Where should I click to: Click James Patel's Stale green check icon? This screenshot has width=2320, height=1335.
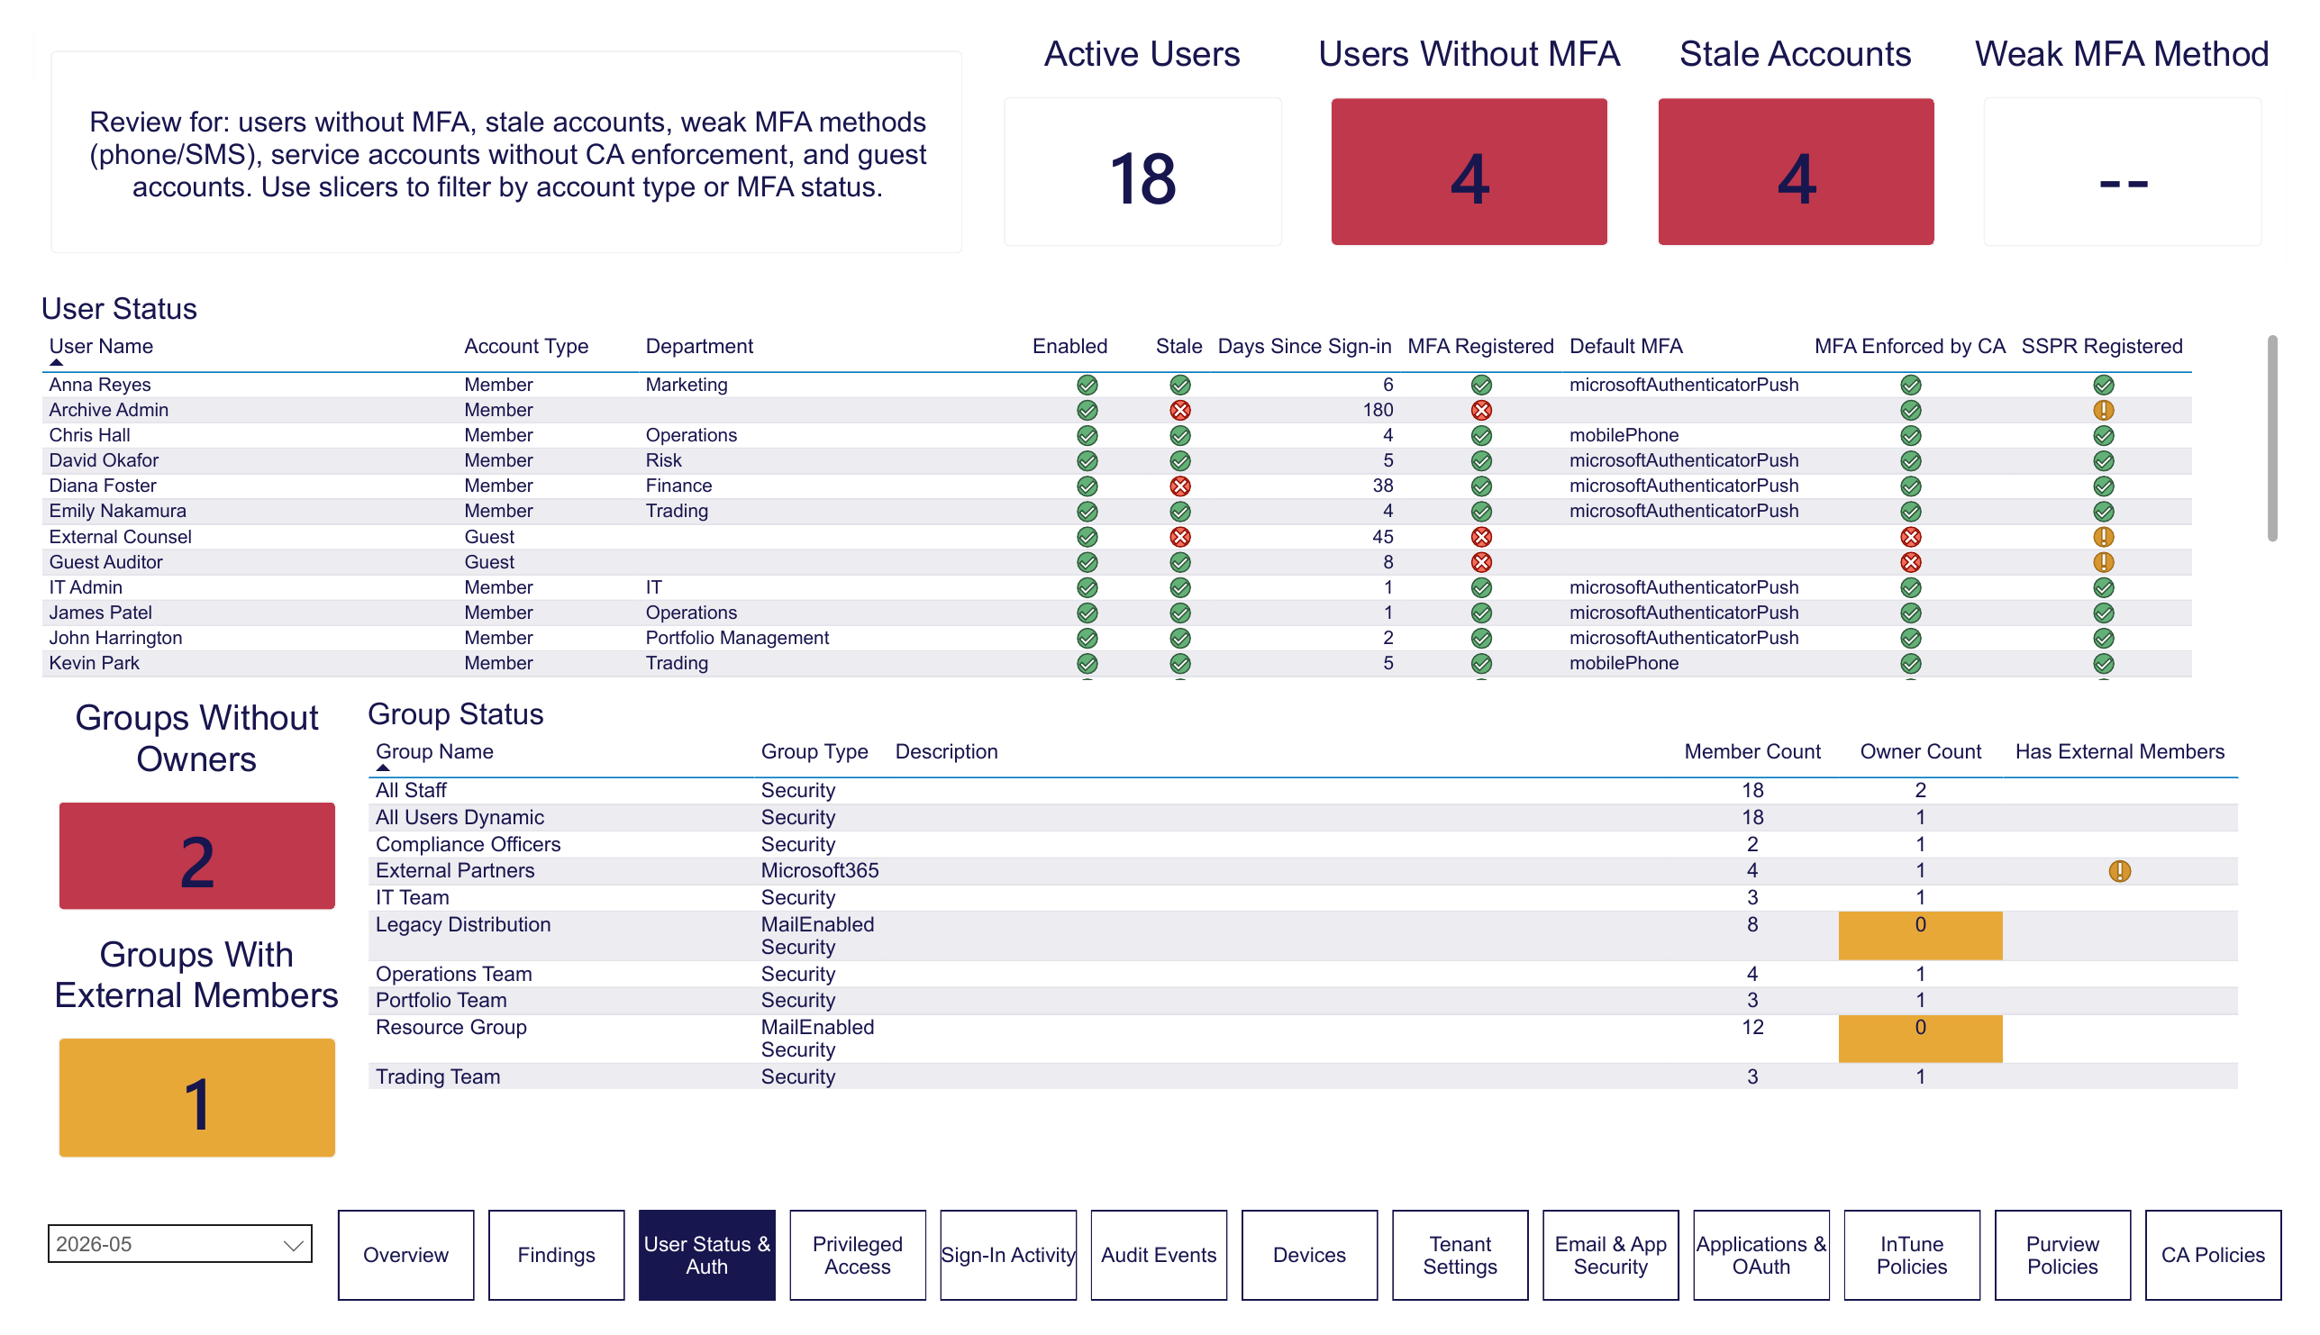(x=1179, y=613)
